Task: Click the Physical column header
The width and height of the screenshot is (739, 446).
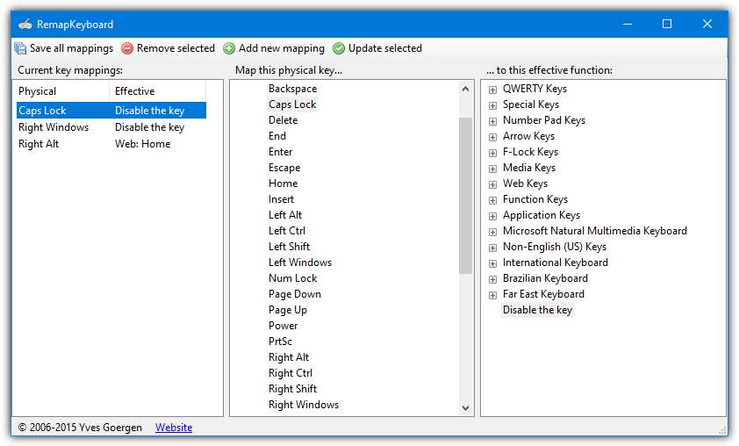Action: pyautogui.click(x=62, y=91)
